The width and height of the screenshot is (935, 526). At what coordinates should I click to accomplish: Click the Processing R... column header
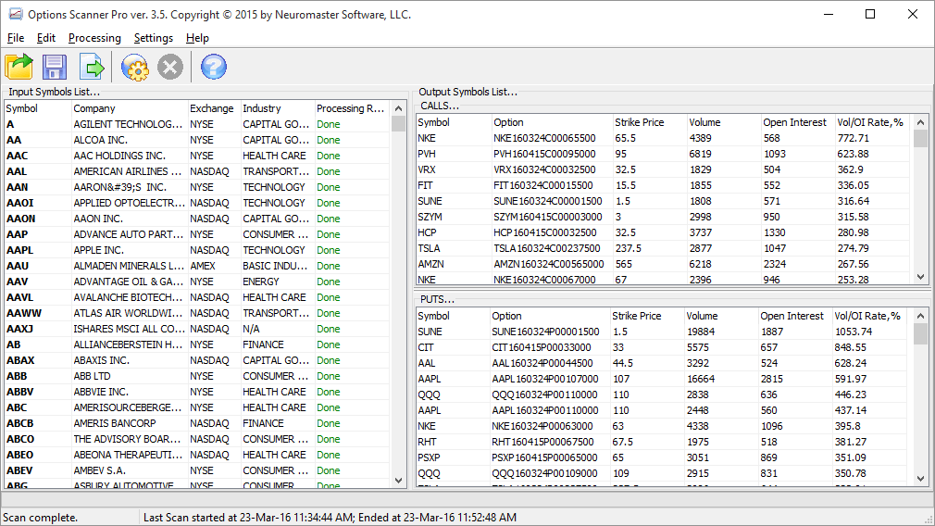[x=351, y=108]
